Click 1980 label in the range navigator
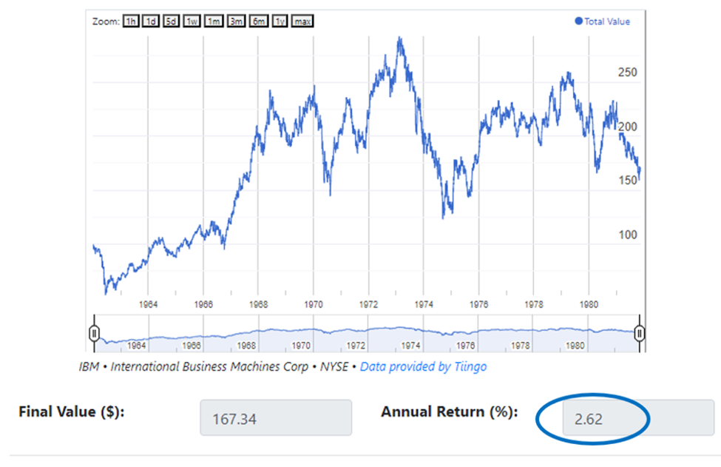Viewport: 721px width, 467px height. (x=575, y=346)
